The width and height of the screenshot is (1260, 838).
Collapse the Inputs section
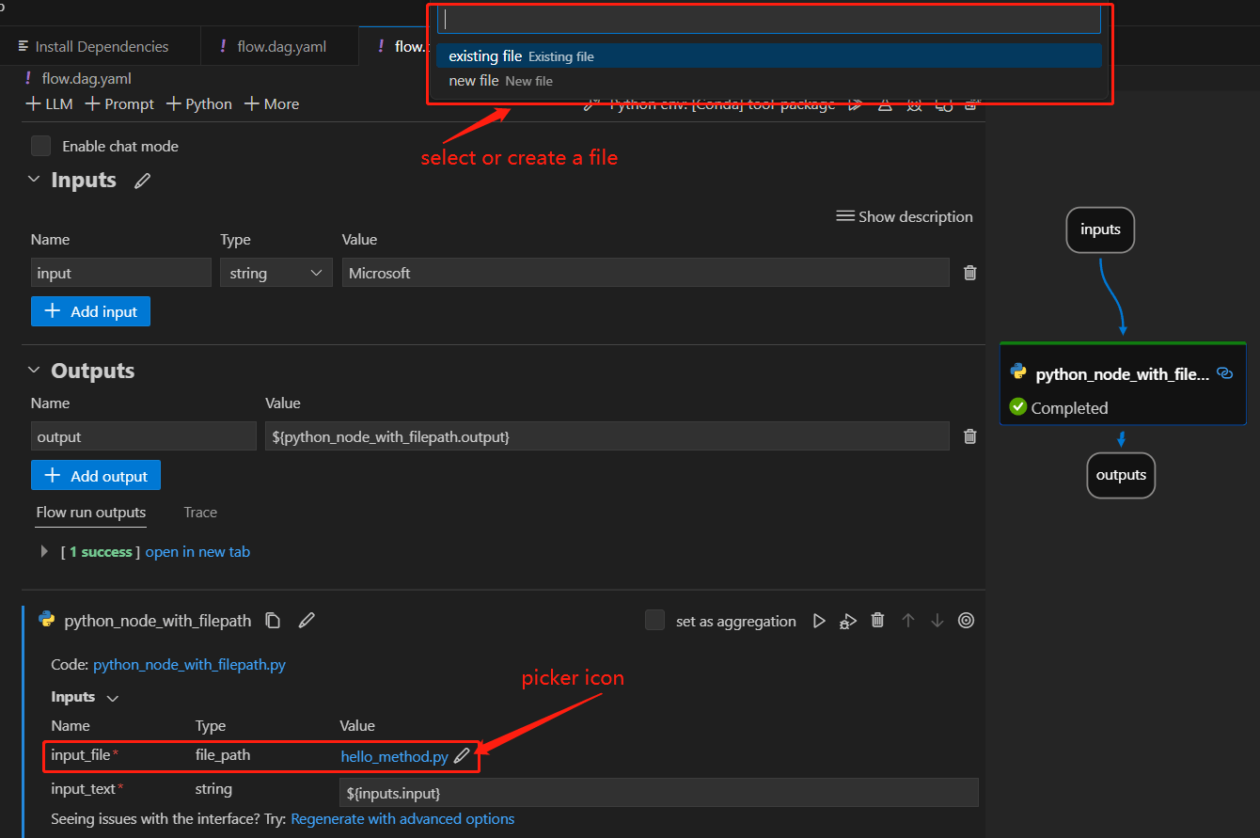(x=33, y=179)
